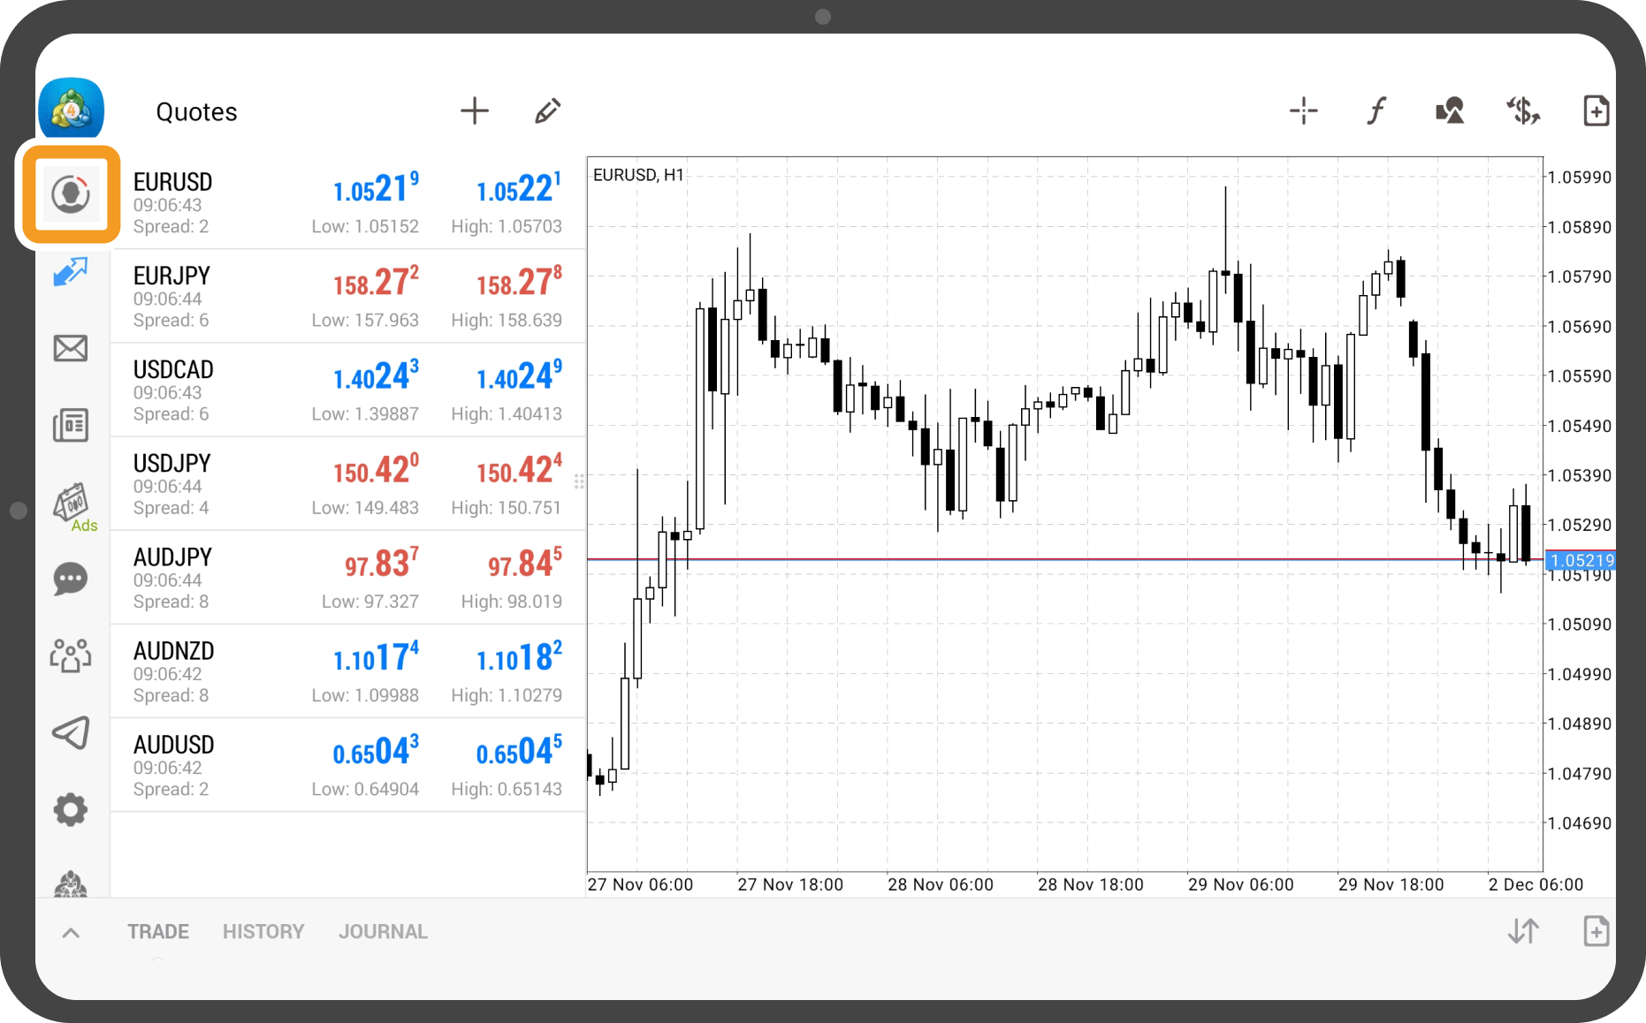1646x1023 pixels.
Task: Open the chat bubble messages icon
Action: pyautogui.click(x=71, y=580)
